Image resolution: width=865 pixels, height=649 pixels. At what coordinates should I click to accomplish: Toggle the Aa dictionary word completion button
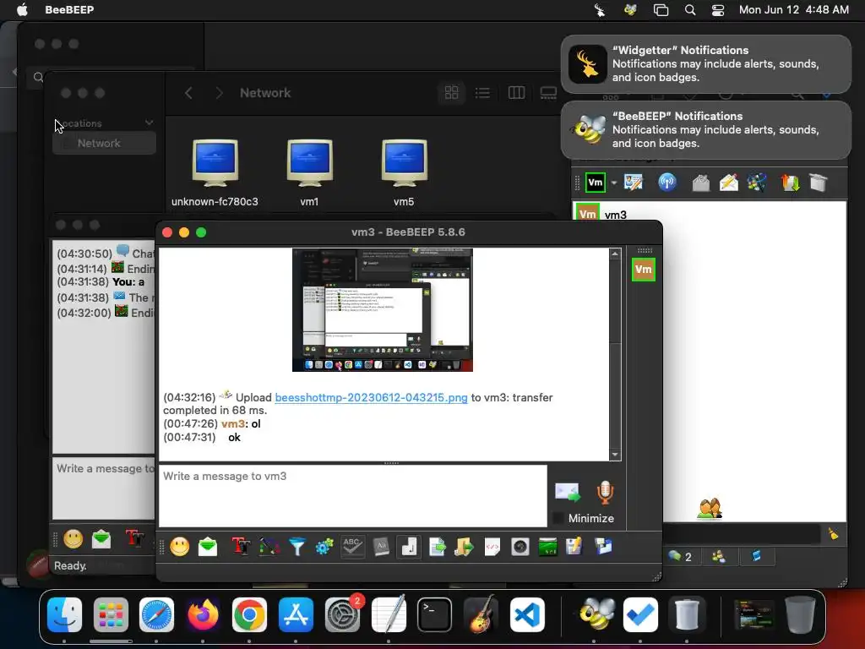pos(381,547)
